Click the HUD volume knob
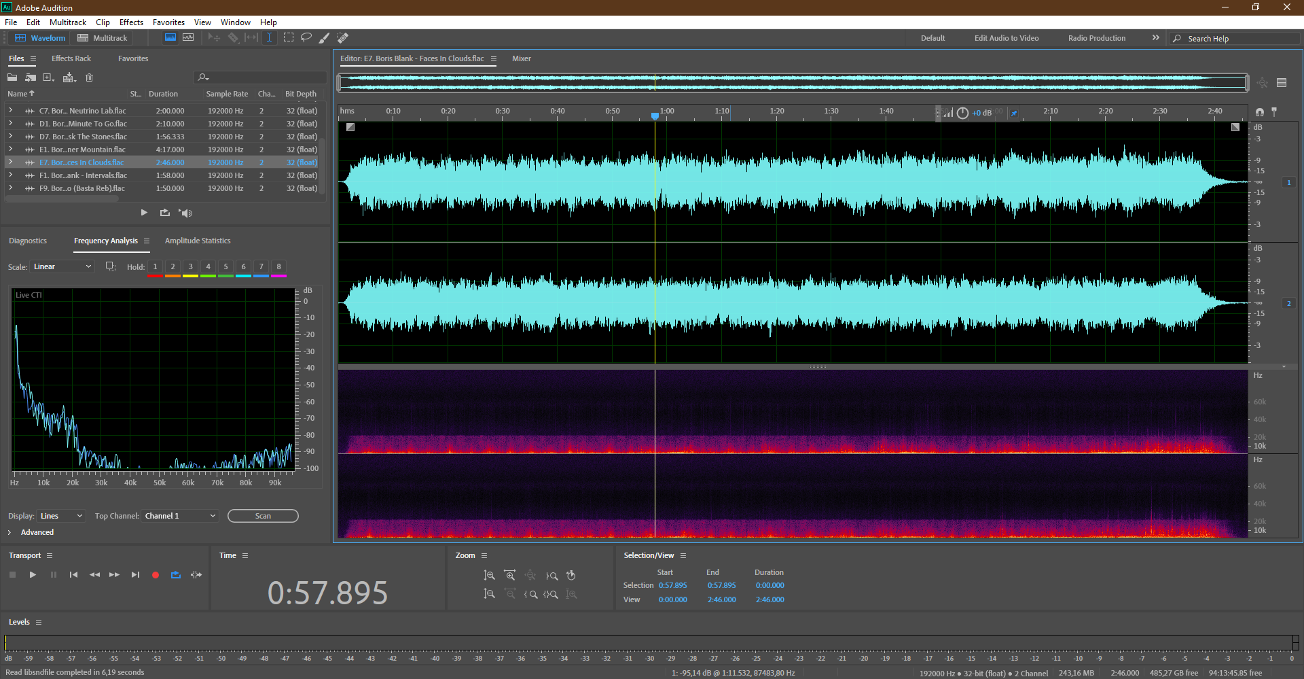Viewport: 1304px width, 679px height. pos(962,114)
